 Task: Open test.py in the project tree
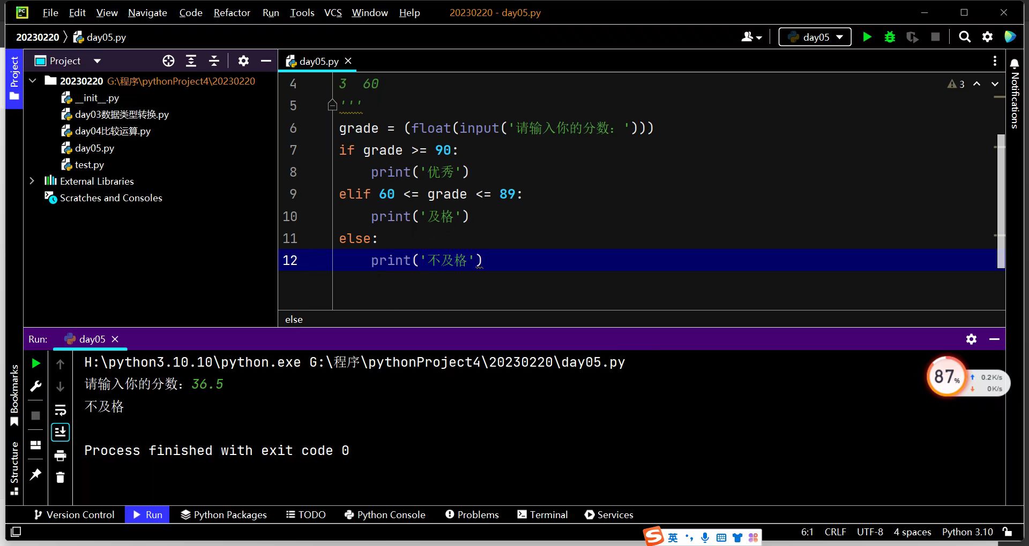coord(89,165)
